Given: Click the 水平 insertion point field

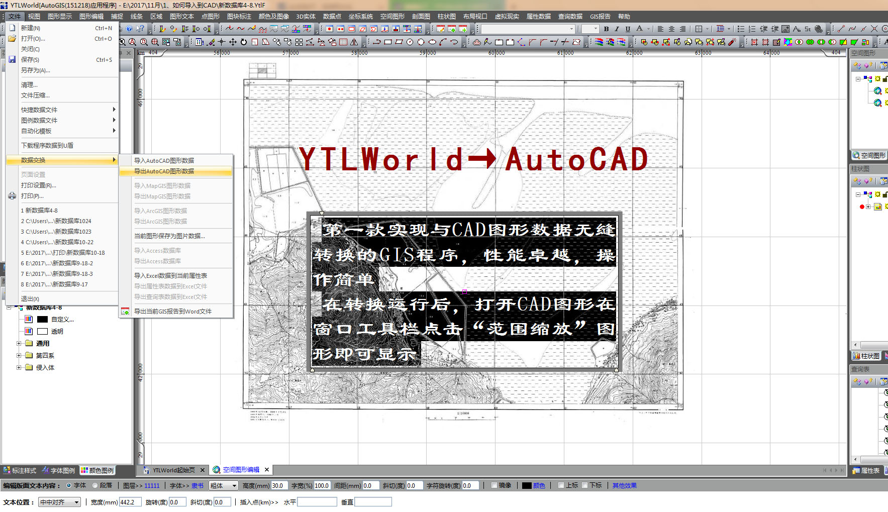Looking at the screenshot, I should 317,502.
